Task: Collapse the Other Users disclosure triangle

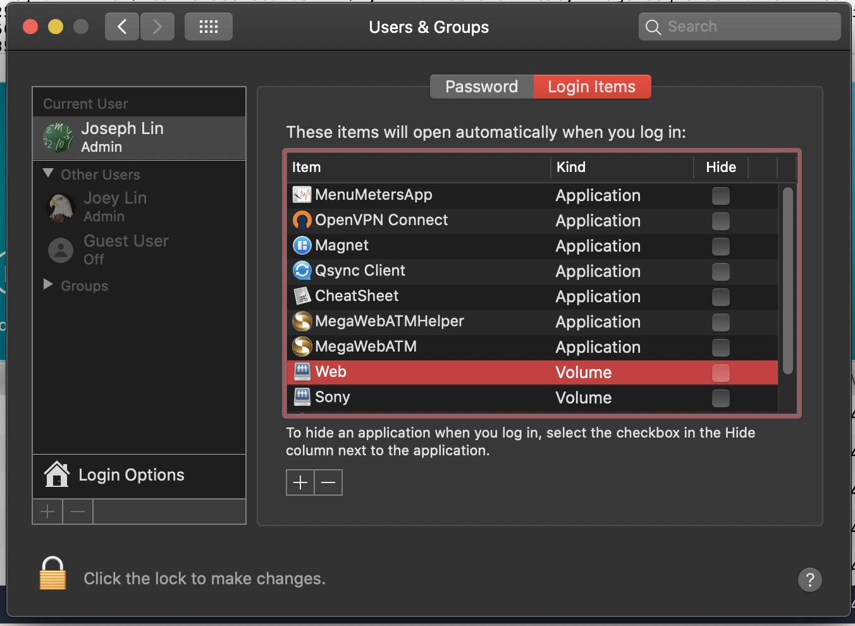Action: 48,173
